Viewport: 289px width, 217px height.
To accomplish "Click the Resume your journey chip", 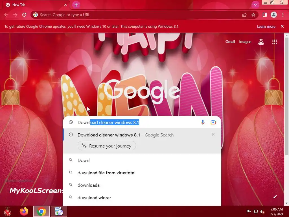I will (107, 146).
